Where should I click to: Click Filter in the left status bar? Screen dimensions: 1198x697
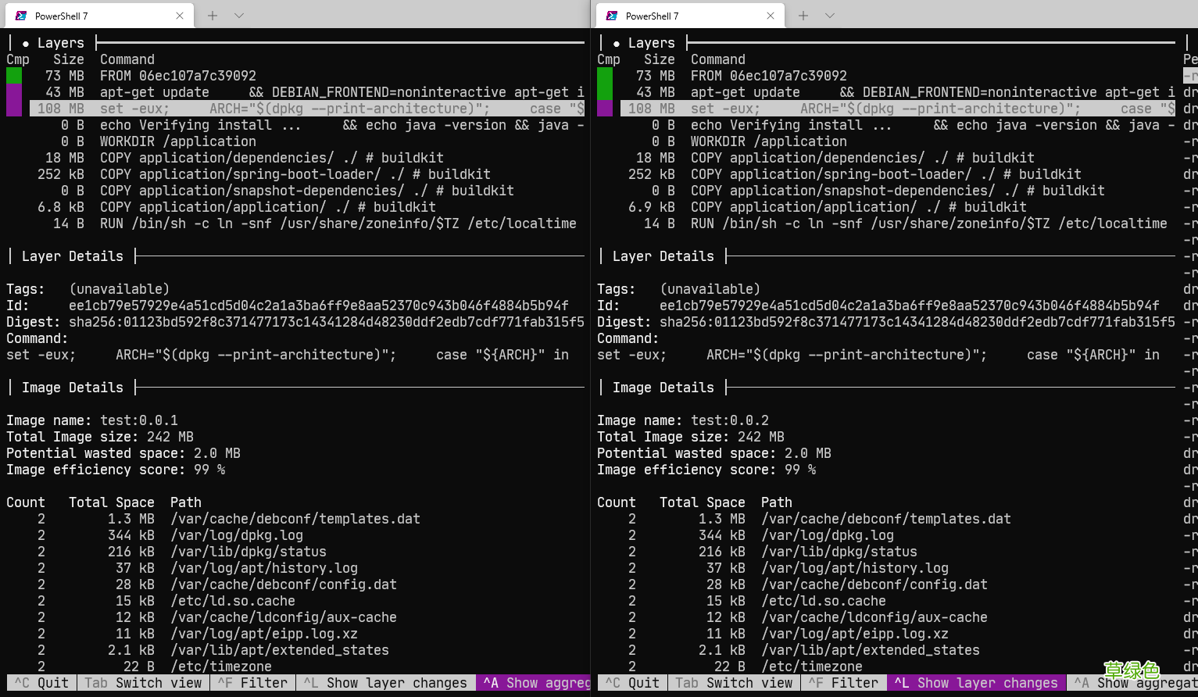(252, 682)
